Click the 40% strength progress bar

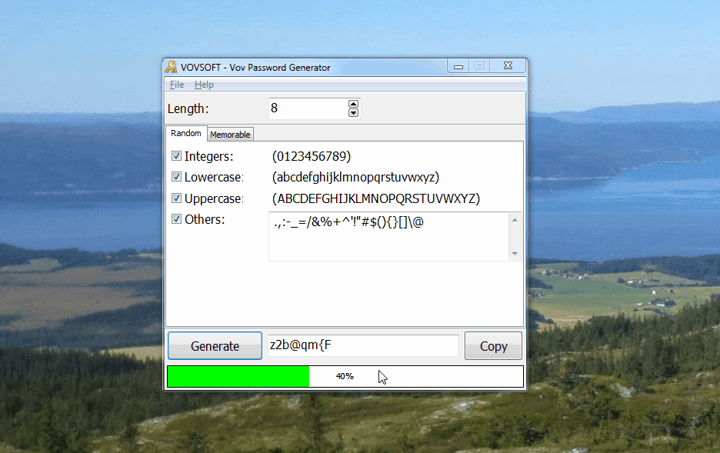pos(345,376)
